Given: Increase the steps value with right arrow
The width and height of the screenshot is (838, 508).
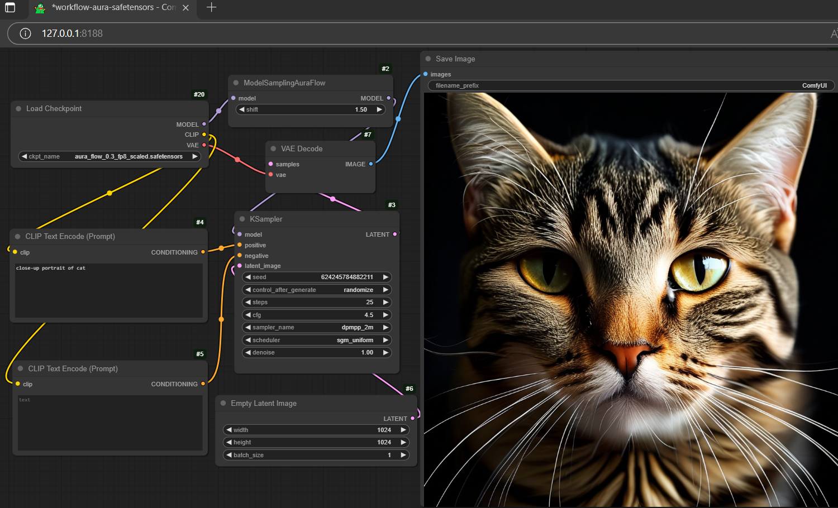Looking at the screenshot, I should click(x=385, y=302).
